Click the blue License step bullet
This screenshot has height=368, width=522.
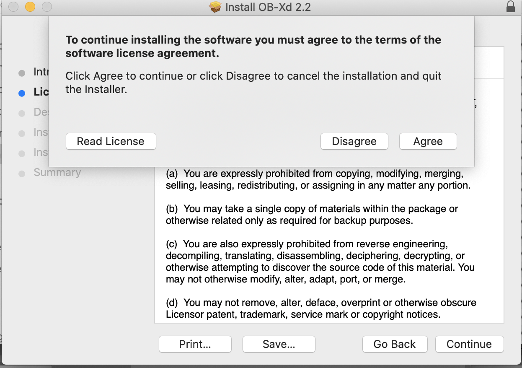click(x=22, y=93)
